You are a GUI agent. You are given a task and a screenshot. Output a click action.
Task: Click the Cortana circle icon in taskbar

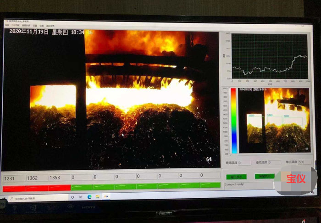pyautogui.click(x=73, y=197)
